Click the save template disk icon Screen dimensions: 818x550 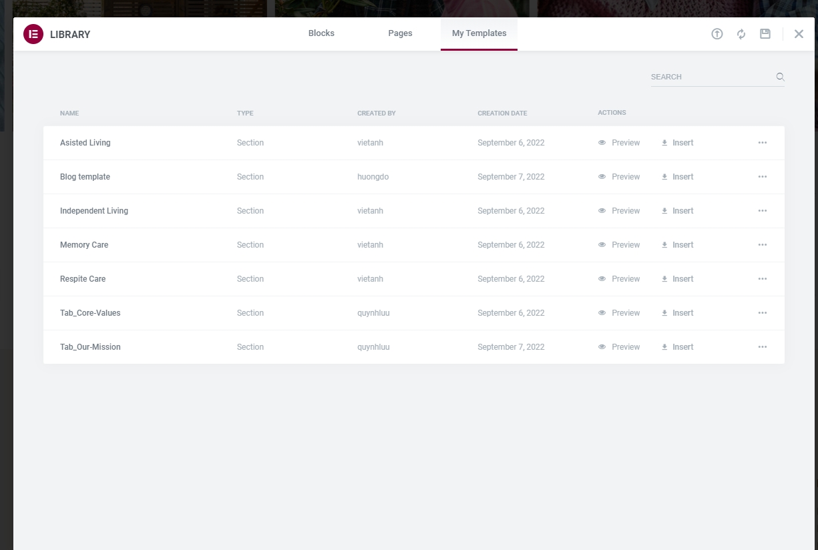coord(765,34)
